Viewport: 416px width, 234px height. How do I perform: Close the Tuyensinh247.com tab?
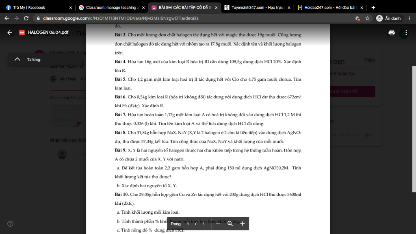pyautogui.click(x=289, y=8)
